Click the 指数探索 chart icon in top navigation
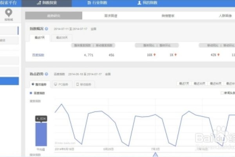This screenshot has height=157, width=235. (x=39, y=3)
